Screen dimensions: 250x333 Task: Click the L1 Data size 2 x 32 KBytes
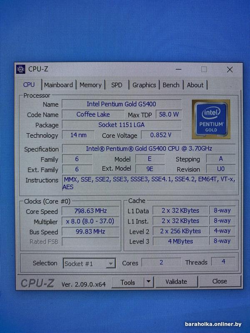pyautogui.click(x=180, y=211)
